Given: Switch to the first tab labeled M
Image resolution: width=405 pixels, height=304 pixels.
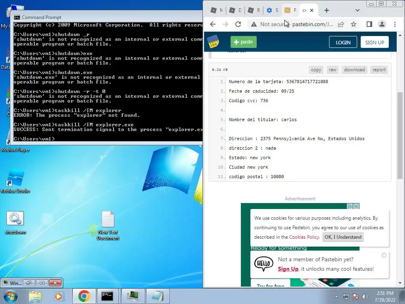Looking at the screenshot, I should click(217, 10).
